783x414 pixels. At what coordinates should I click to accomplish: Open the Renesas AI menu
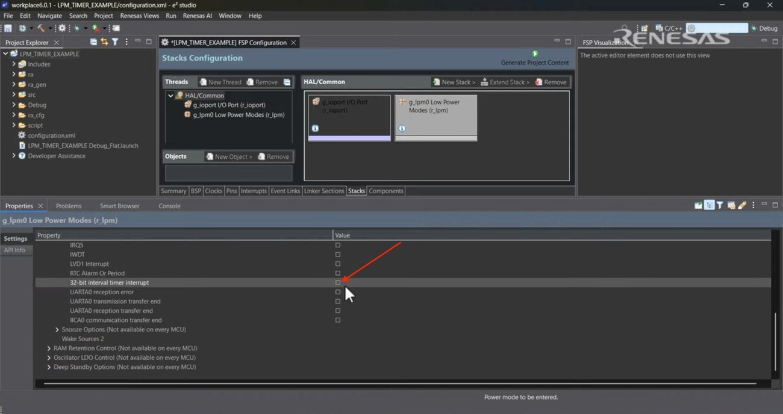198,16
